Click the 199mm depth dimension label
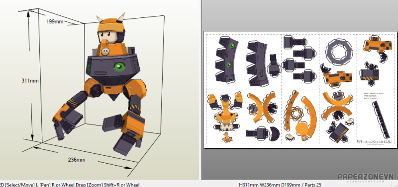 (x=55, y=21)
